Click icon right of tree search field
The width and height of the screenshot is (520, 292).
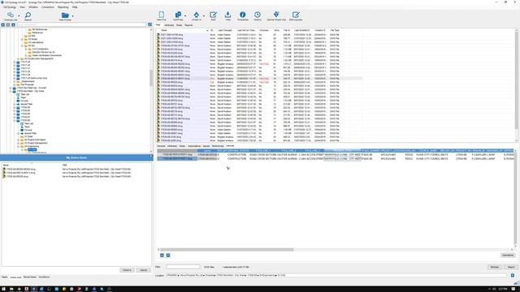(149, 24)
